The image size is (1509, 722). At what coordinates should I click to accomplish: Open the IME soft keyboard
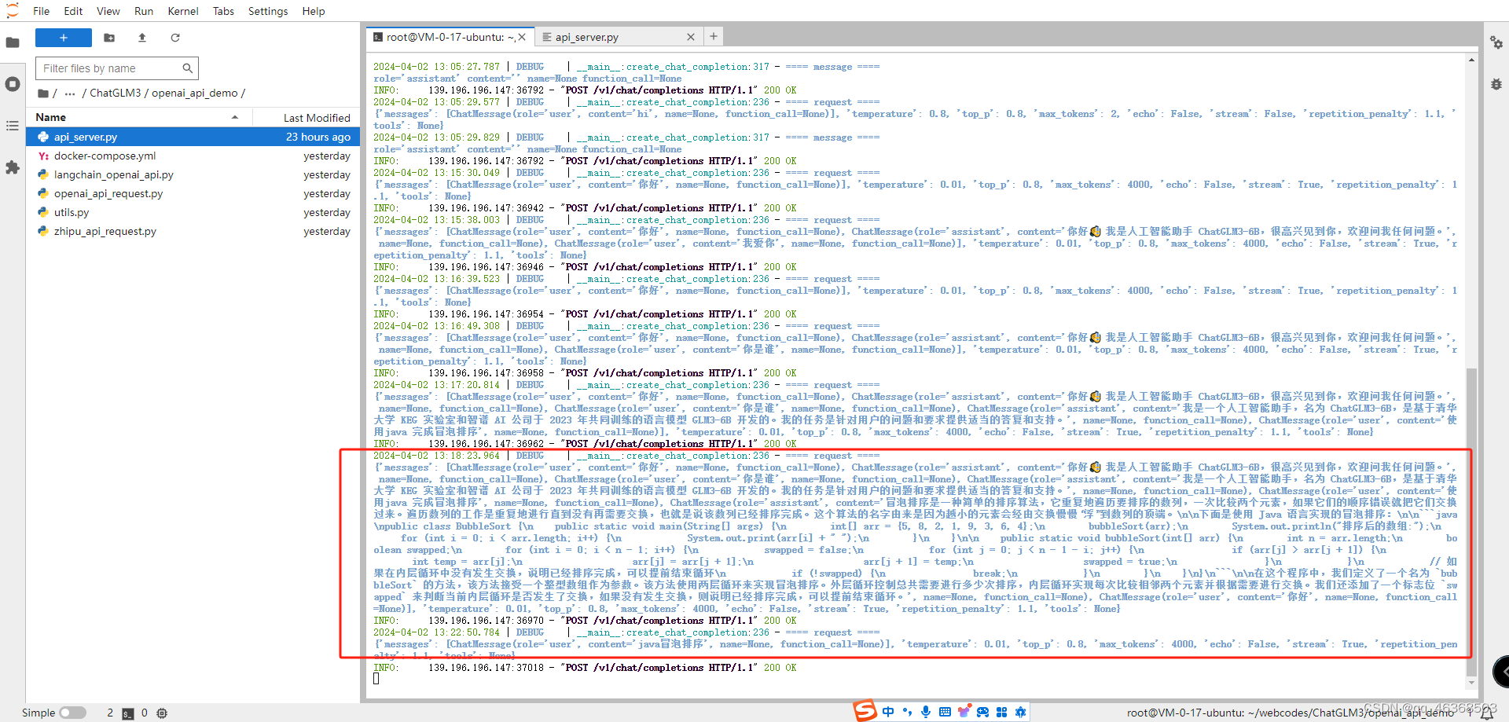pos(945,712)
